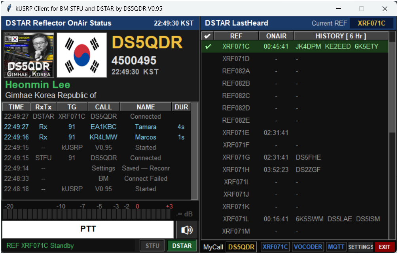Click the NAME column header
Image resolution: width=398 pixels, height=254 pixels.
146,107
